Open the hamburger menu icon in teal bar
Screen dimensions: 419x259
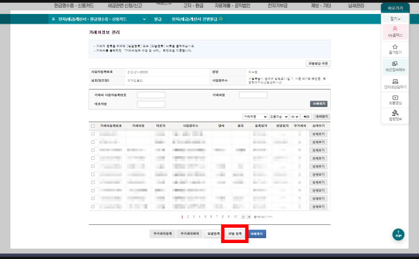[54, 19]
